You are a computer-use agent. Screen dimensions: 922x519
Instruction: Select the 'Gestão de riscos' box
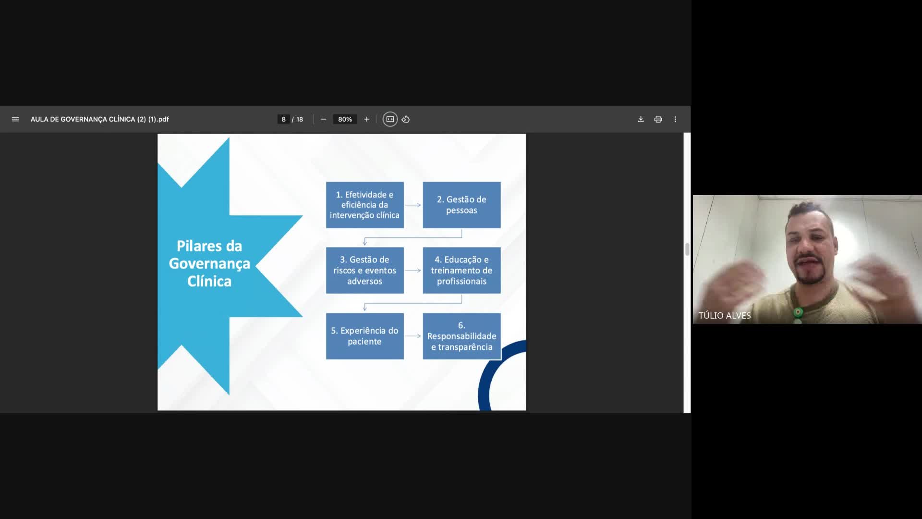click(364, 270)
